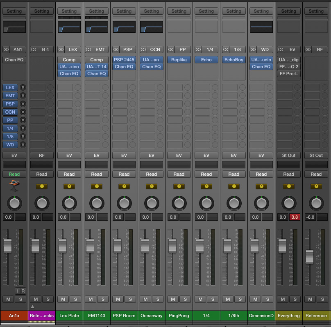The image size is (331, 327).
Task: Open the EchoBoy plugin on 1/8th channel
Action: 234,60
